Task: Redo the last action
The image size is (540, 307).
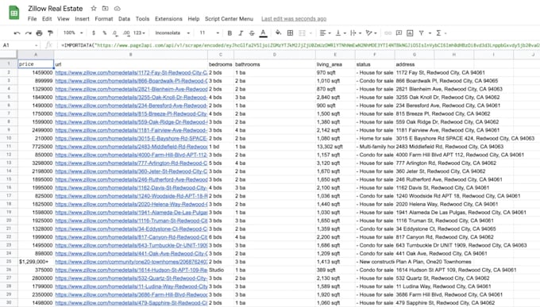Action: 29,33
